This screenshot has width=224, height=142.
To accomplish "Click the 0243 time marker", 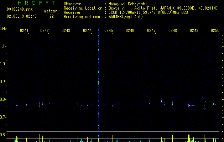I will [66, 31].
